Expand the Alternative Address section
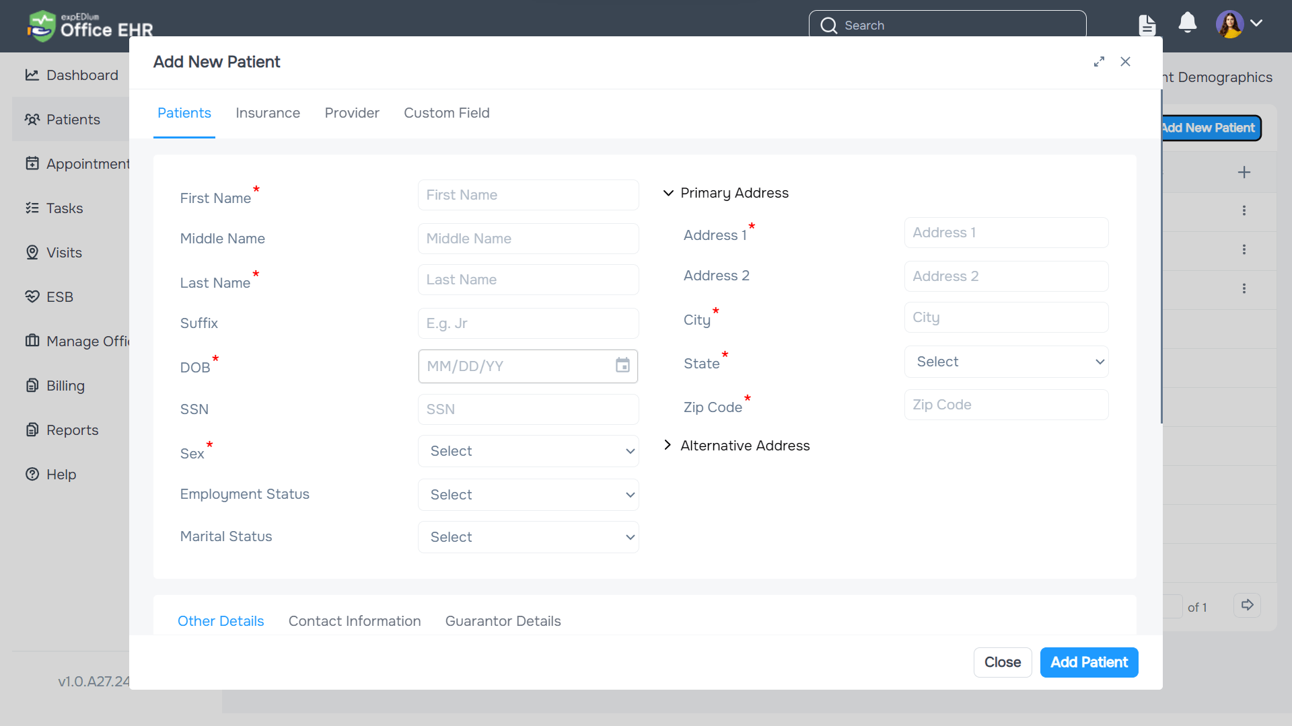Image resolution: width=1292 pixels, height=726 pixels. point(668,445)
